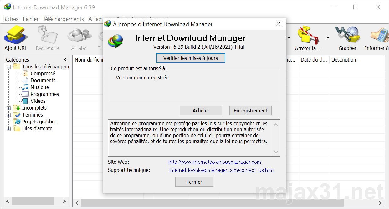Open the Grabber tool icon
Viewport: 389px width, 209px height.
coord(347,35)
